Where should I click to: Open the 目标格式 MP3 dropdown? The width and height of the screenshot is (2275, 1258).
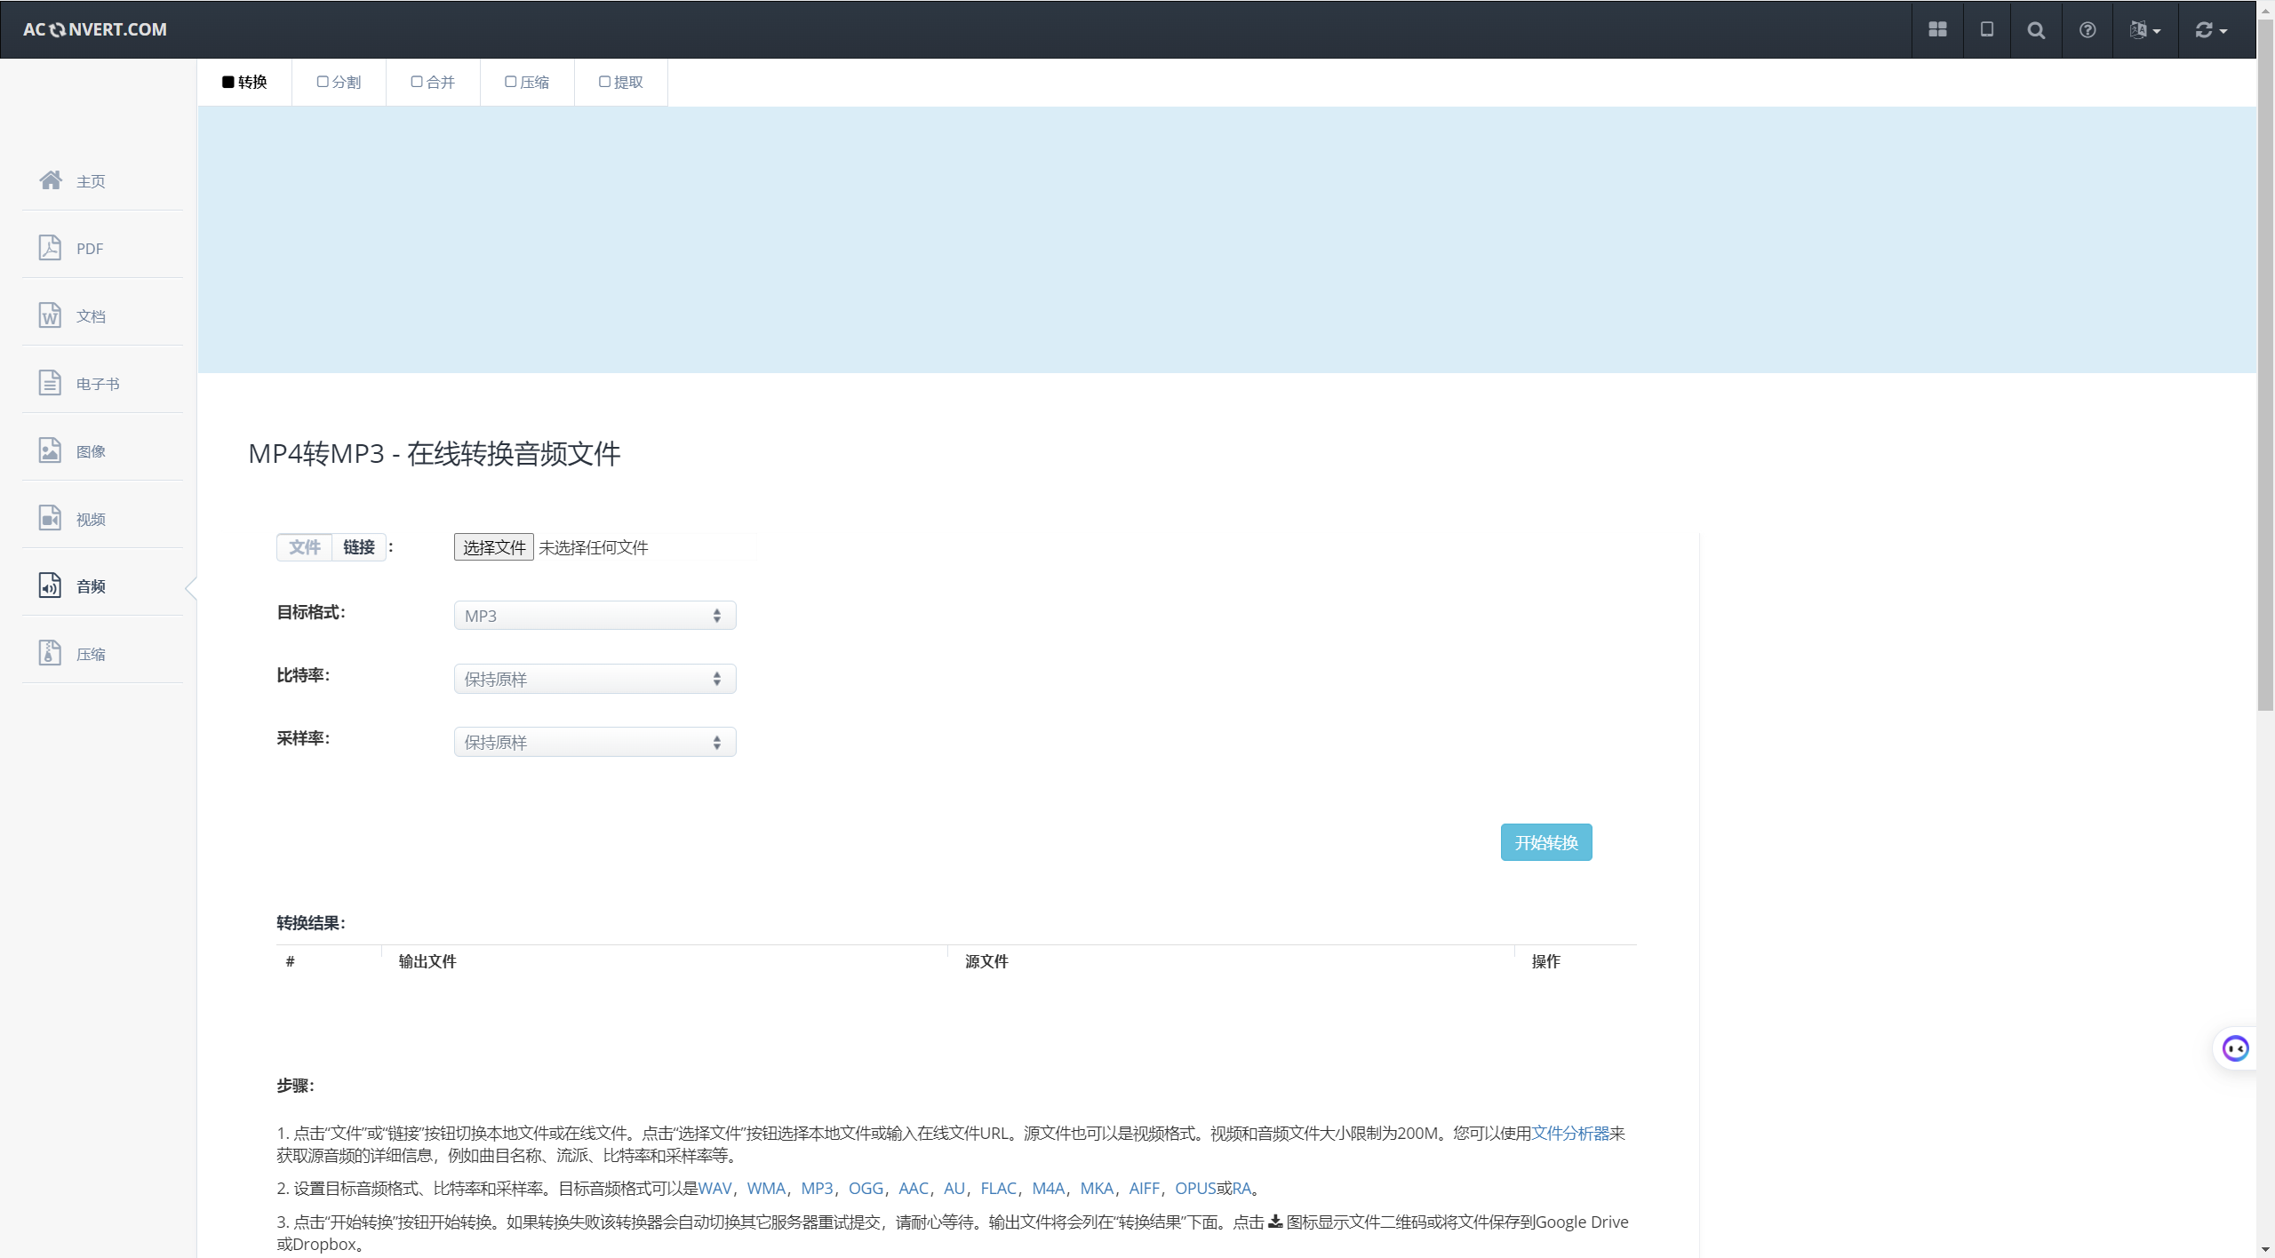pos(595,616)
